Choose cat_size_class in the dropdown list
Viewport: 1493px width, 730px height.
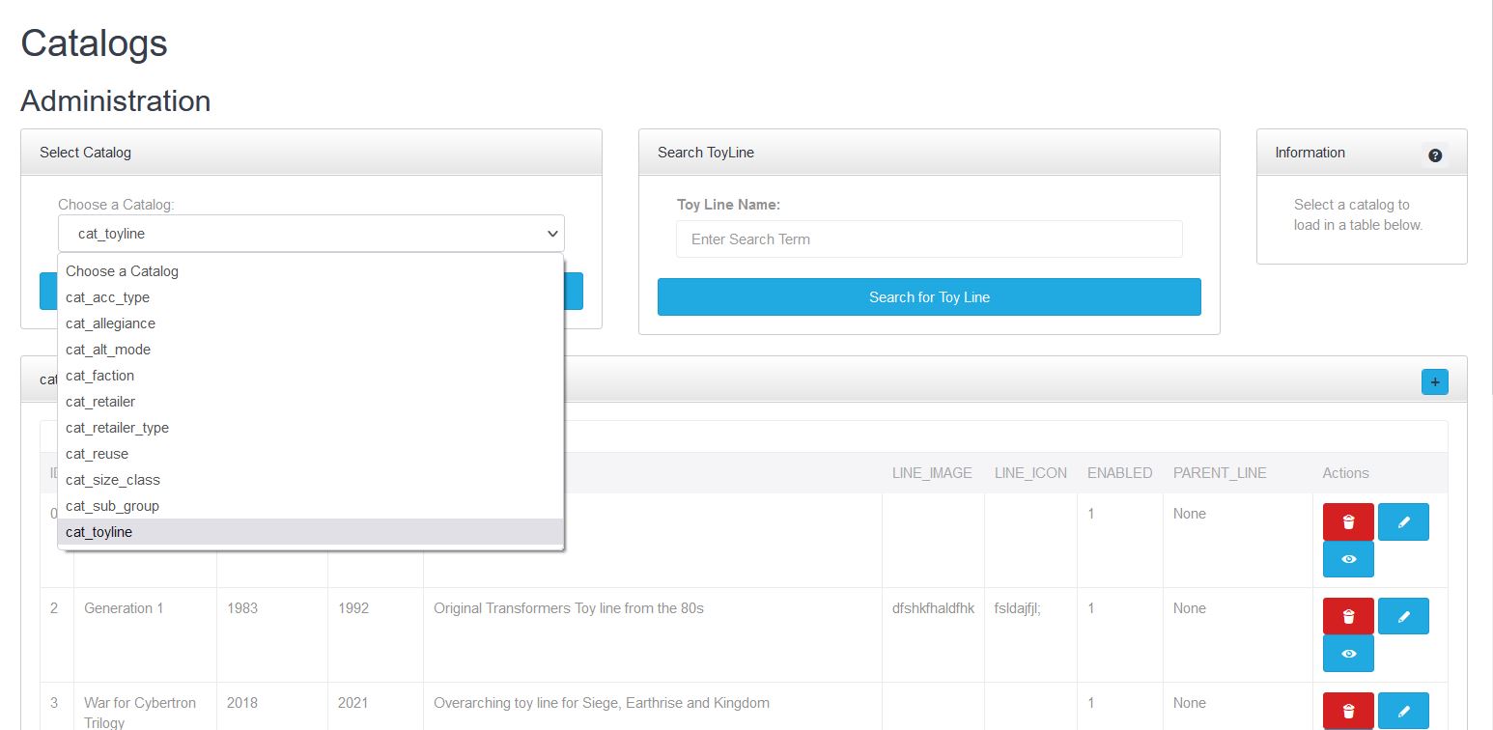pyautogui.click(x=113, y=480)
